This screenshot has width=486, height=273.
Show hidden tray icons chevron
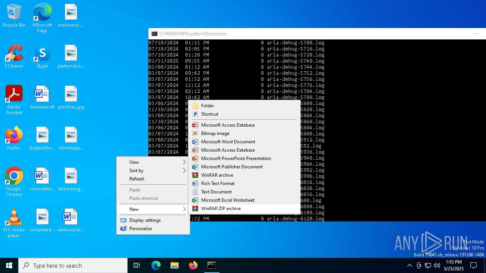point(409,265)
